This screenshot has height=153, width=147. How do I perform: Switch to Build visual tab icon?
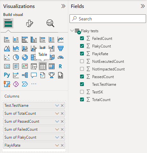[8, 23]
